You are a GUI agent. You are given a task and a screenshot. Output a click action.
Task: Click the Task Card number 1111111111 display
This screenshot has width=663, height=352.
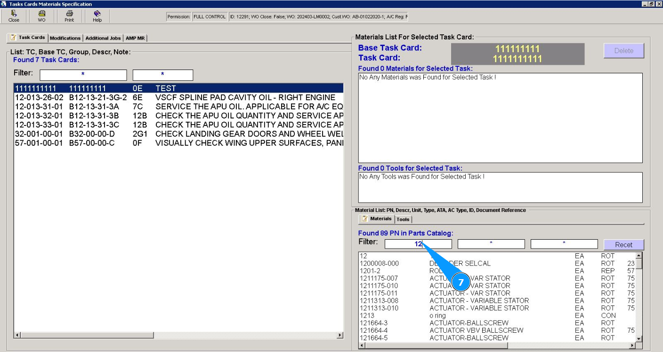(x=517, y=59)
